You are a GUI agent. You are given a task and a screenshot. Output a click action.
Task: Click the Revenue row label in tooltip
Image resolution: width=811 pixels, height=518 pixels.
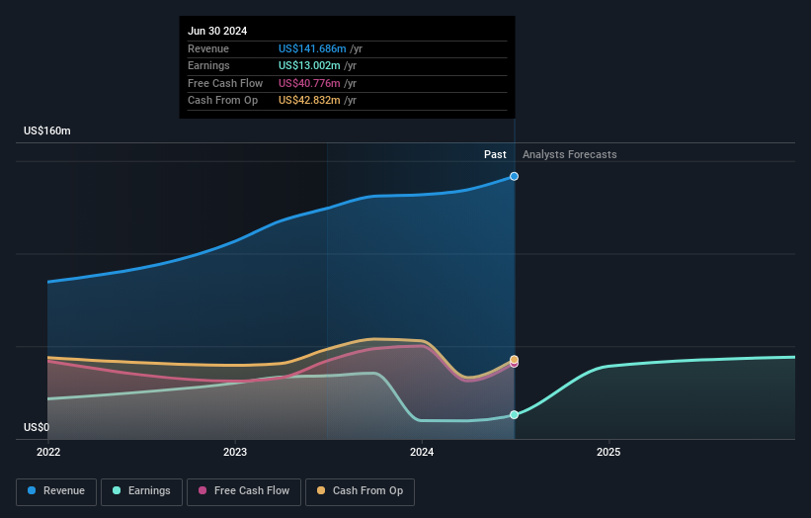[207, 48]
